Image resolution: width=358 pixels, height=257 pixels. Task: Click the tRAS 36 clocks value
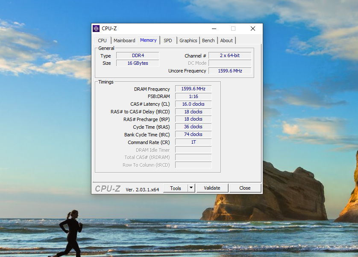[x=194, y=127]
